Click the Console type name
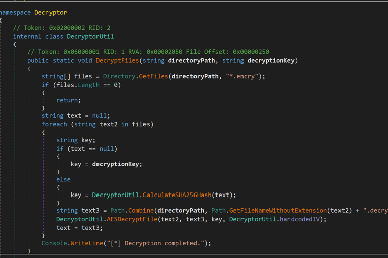The height and width of the screenshot is (258, 388). 54,243
